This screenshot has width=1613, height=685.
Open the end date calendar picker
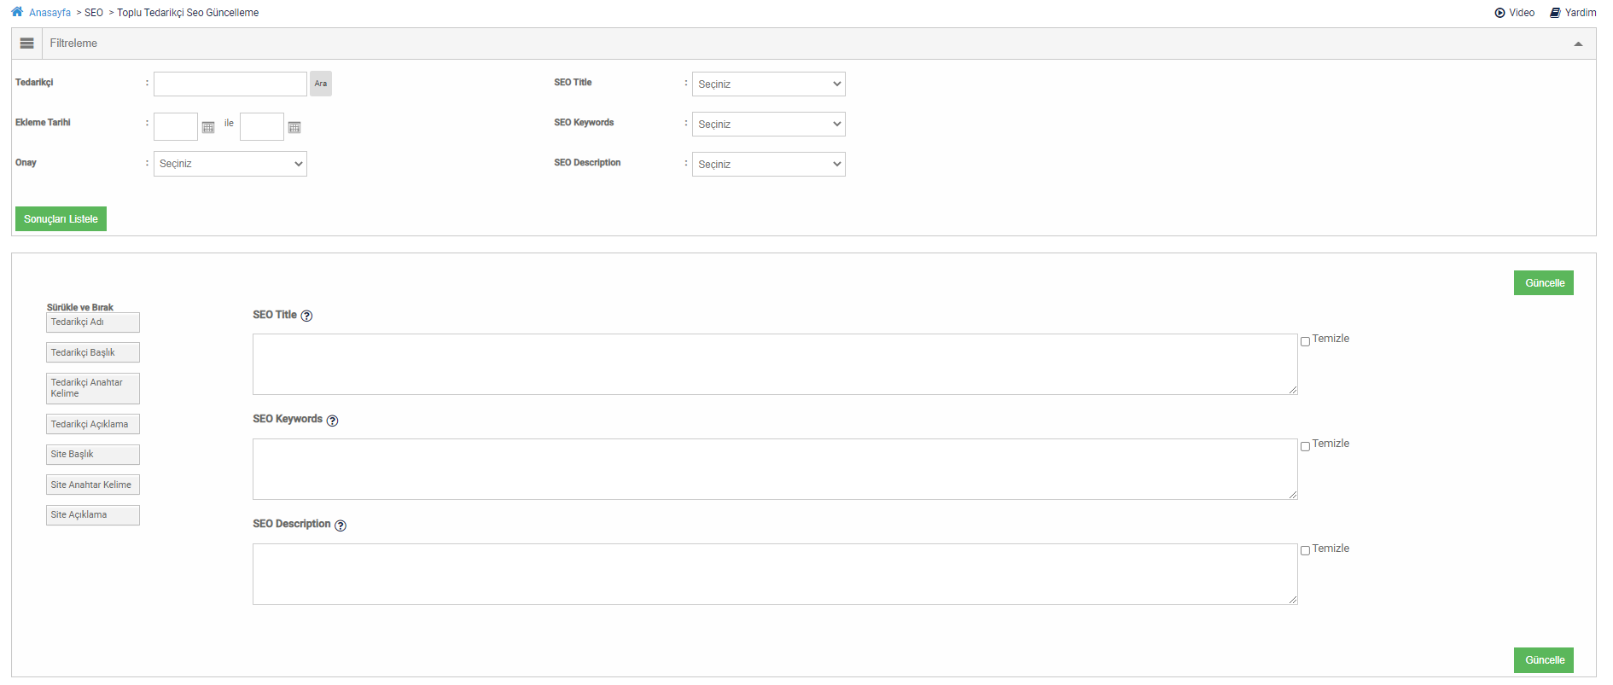[294, 127]
